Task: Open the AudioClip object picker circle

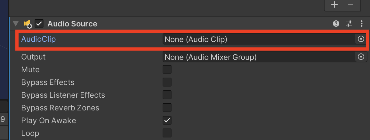Action: 361,39
